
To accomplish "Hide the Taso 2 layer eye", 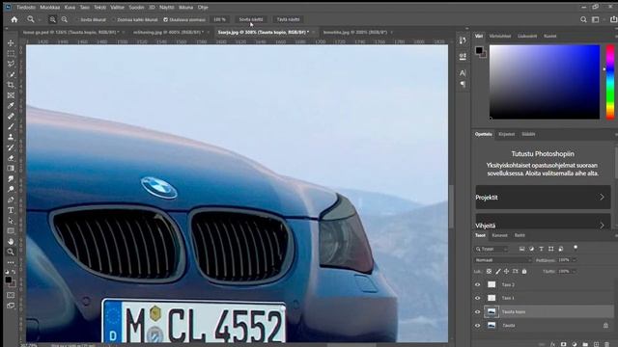I will pos(478,284).
